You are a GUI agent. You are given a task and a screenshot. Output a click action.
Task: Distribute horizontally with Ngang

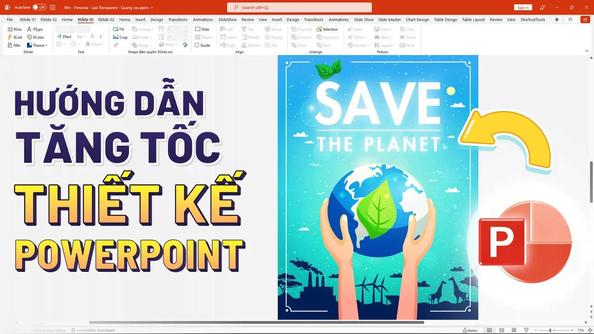click(x=273, y=37)
